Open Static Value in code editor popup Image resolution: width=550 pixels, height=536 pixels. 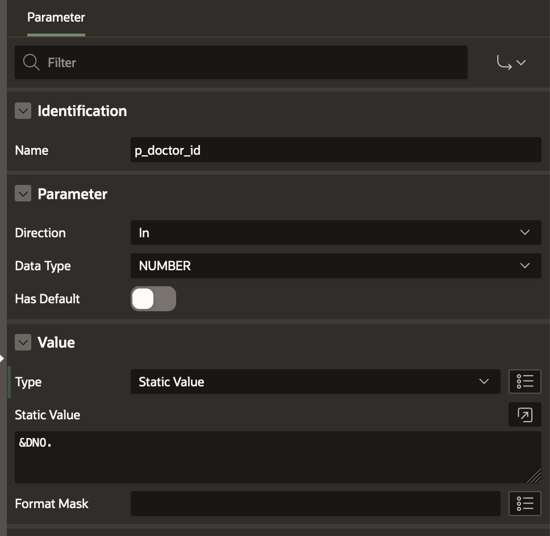[524, 415]
